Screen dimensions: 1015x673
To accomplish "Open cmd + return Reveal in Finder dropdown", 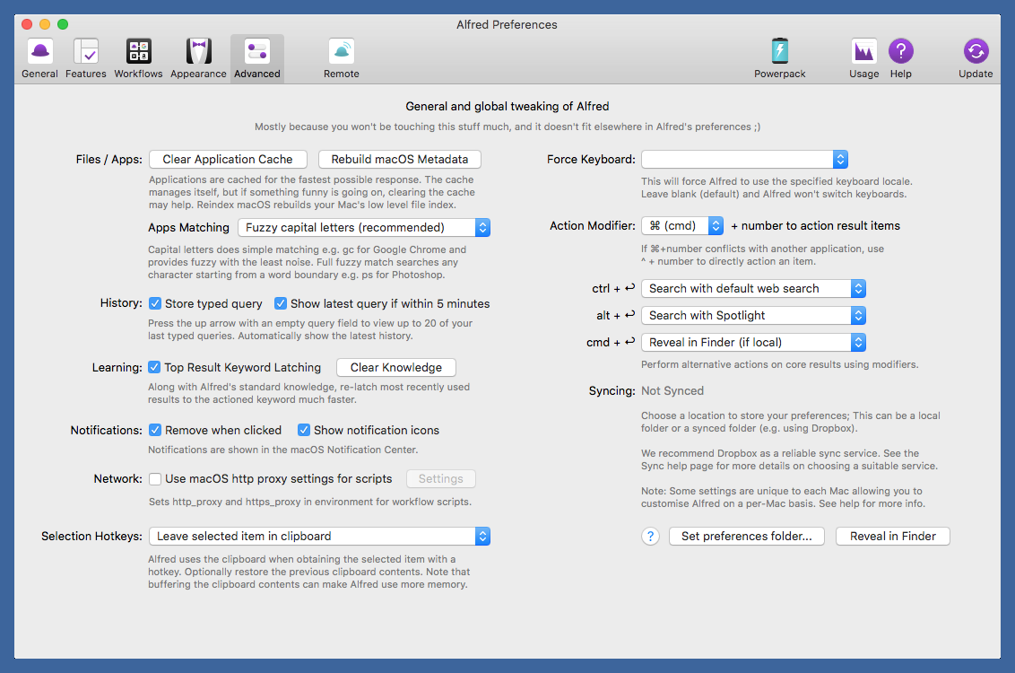I will pyautogui.click(x=753, y=342).
